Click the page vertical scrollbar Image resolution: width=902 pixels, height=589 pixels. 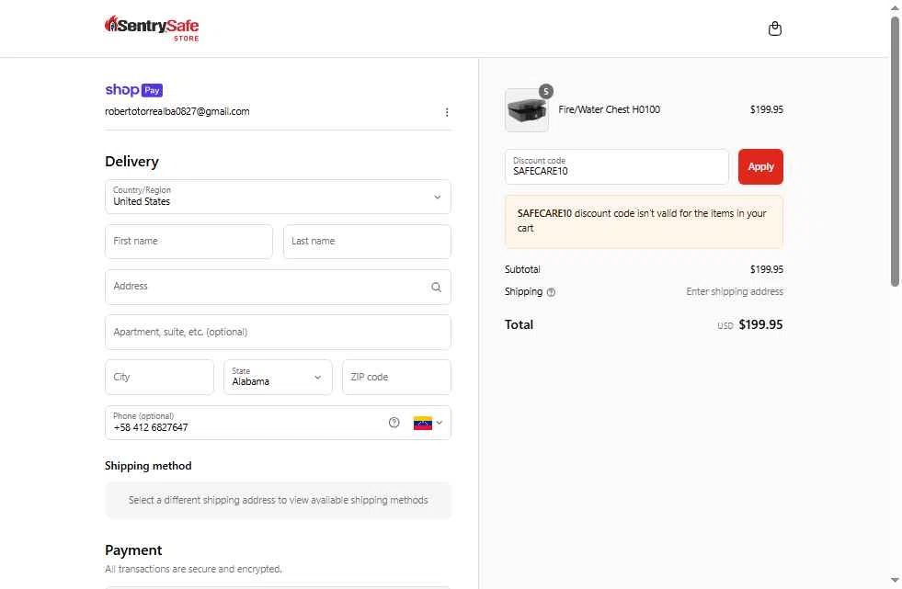(895, 152)
